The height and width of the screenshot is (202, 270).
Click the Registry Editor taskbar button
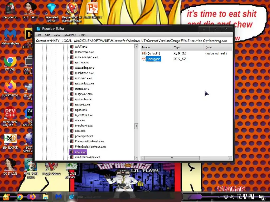[71, 197]
